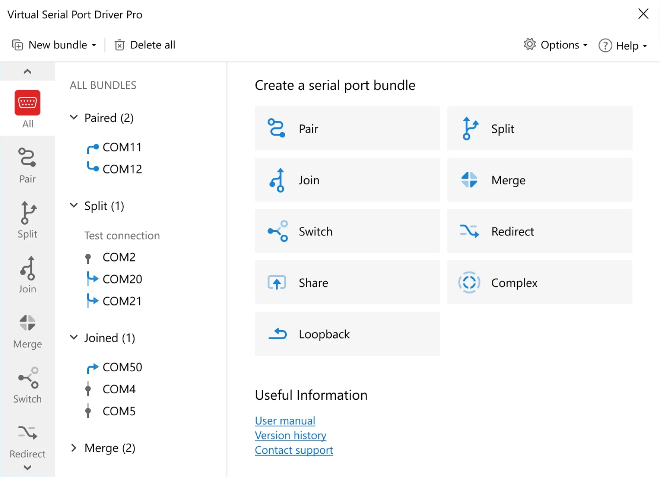Screen dimensions: 660x477
Task: Create a Loopback bundle
Action: point(347,334)
